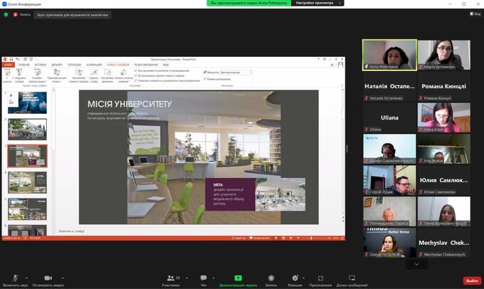484x289 pixels.
Task: Expand video options arrow next to camera
Action: pyautogui.click(x=68, y=277)
